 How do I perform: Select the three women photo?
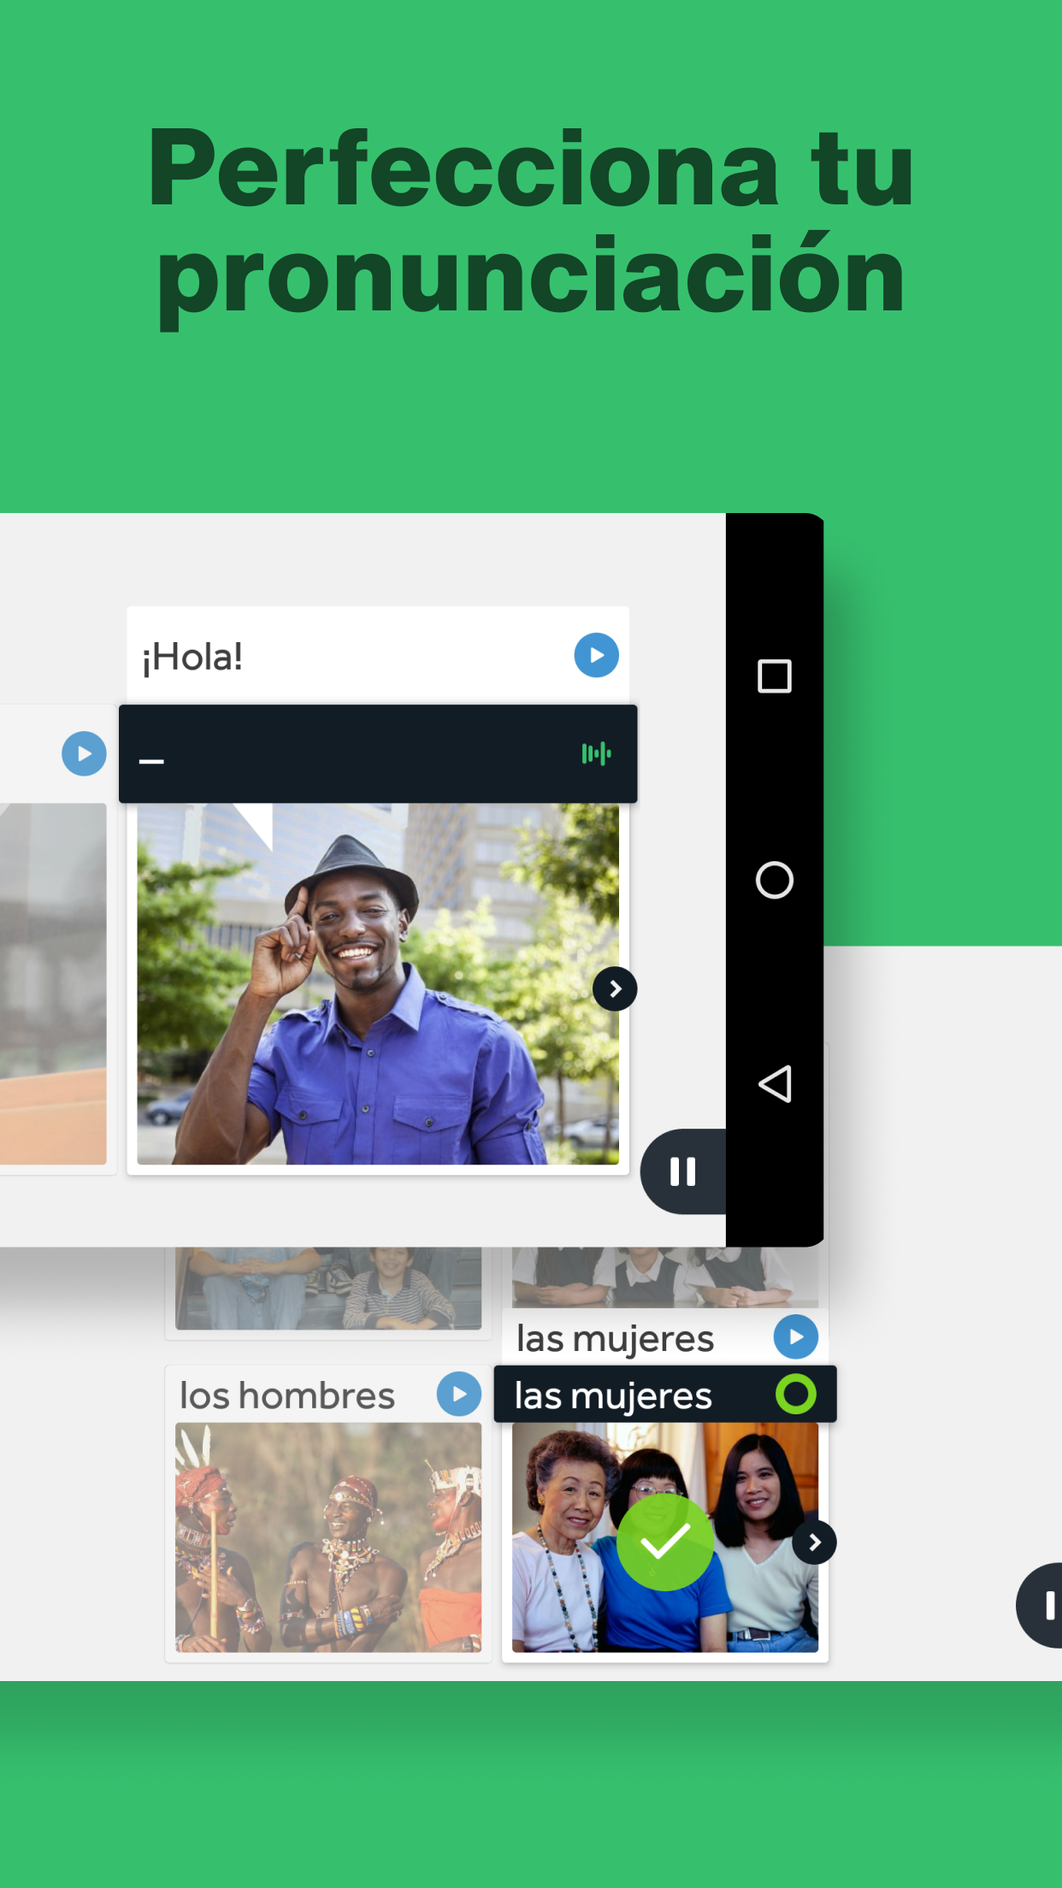pos(665,1537)
